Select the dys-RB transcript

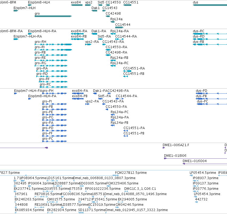pyautogui.click(x=210, y=44)
